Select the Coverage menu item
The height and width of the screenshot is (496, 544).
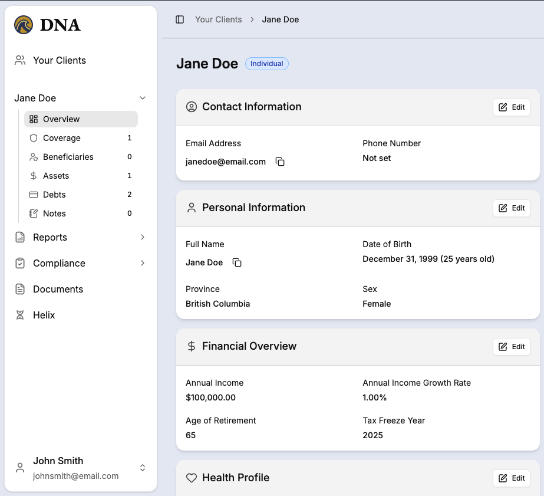[62, 138]
